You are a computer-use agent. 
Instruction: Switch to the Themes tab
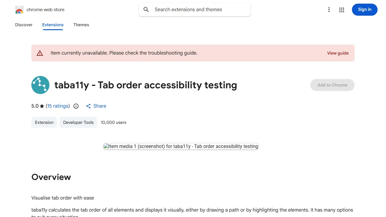click(81, 25)
